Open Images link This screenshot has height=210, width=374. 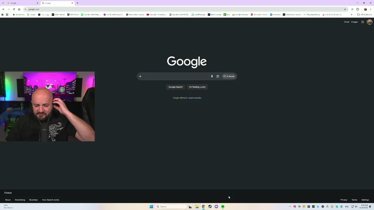(x=354, y=22)
